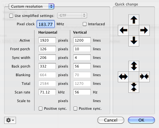Click the Pixel clock 183.77 field
The width and height of the screenshot is (159, 128).
click(46, 24)
